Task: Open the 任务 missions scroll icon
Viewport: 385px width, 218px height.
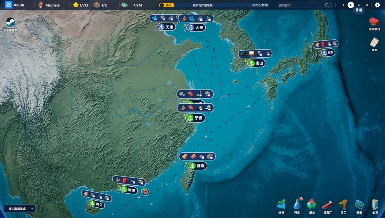Action: point(374,43)
